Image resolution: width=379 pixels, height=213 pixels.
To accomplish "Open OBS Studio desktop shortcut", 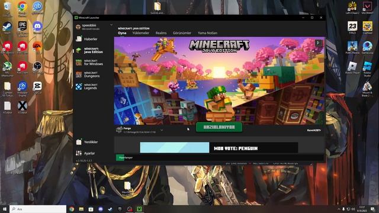I will click(37, 67).
